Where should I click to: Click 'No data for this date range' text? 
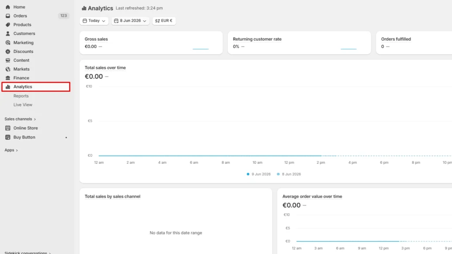[x=176, y=233]
